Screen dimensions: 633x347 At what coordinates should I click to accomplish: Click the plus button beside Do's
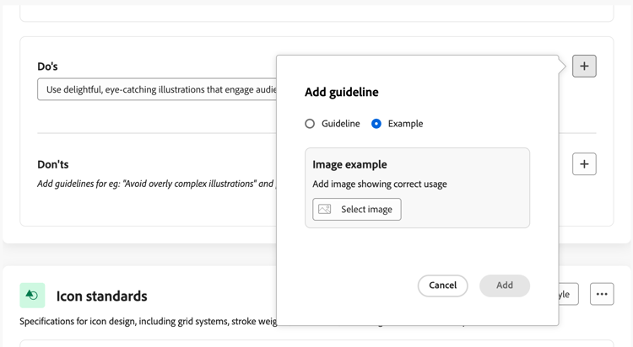[584, 66]
